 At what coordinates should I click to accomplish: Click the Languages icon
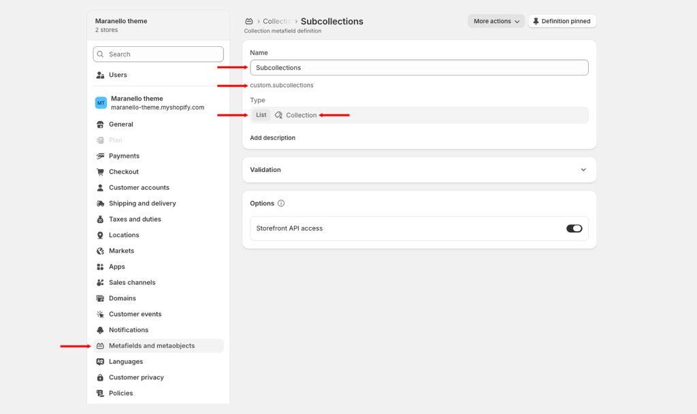(100, 362)
